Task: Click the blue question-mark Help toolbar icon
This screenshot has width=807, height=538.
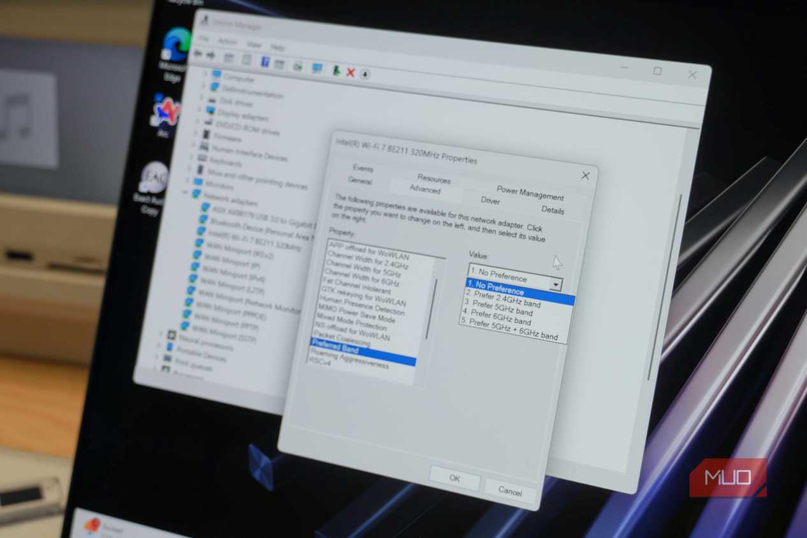Action: pyautogui.click(x=265, y=62)
